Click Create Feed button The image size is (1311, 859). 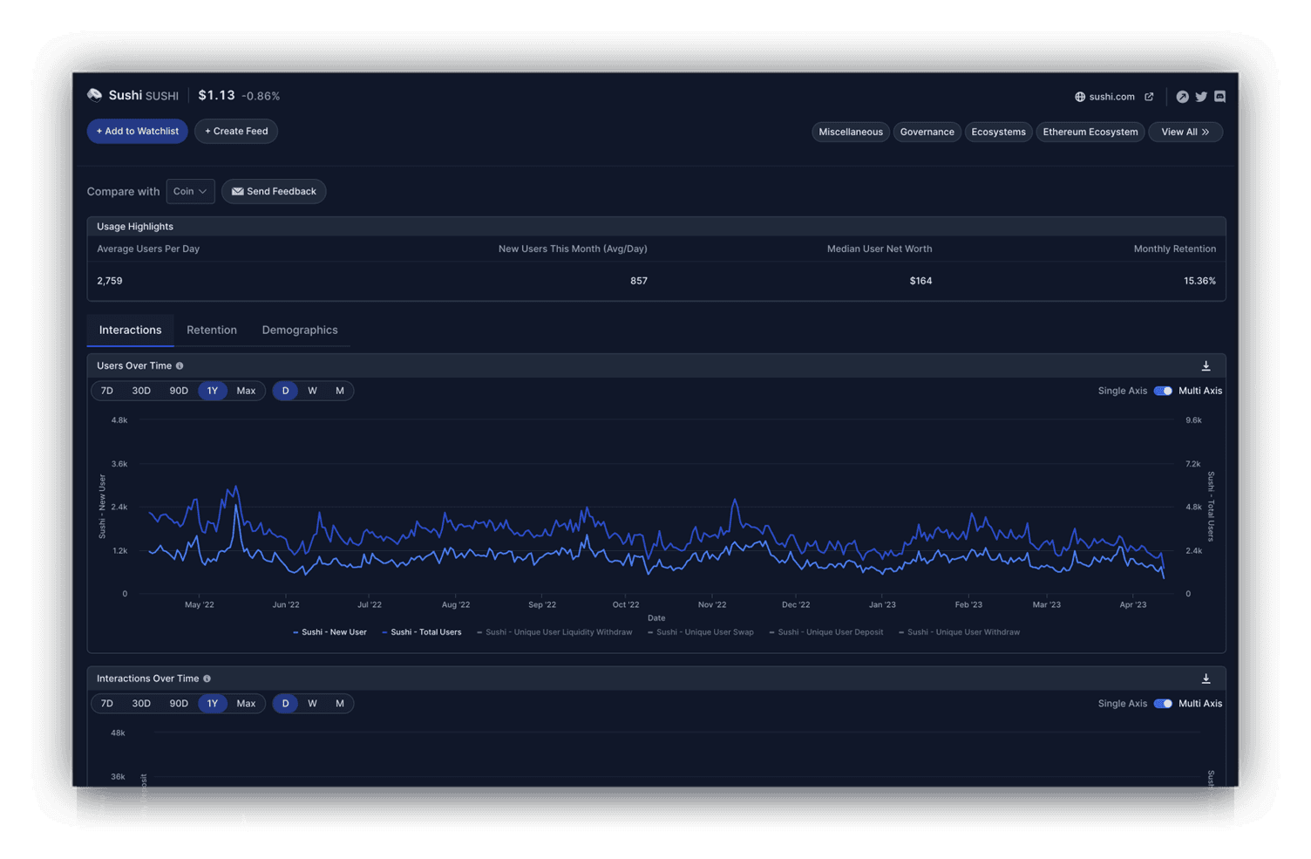[x=236, y=131]
